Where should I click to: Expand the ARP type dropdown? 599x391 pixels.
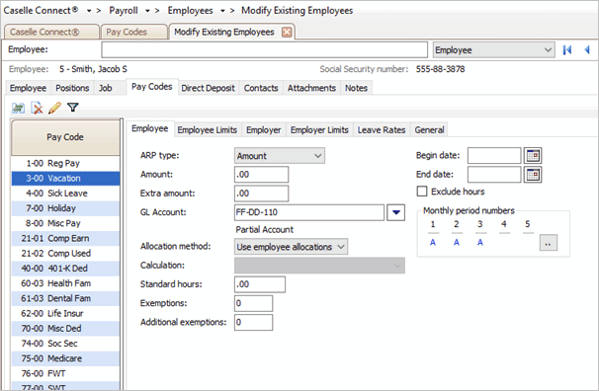[x=280, y=156]
